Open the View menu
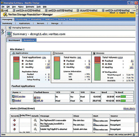139x137 pixels. pos(14,7)
